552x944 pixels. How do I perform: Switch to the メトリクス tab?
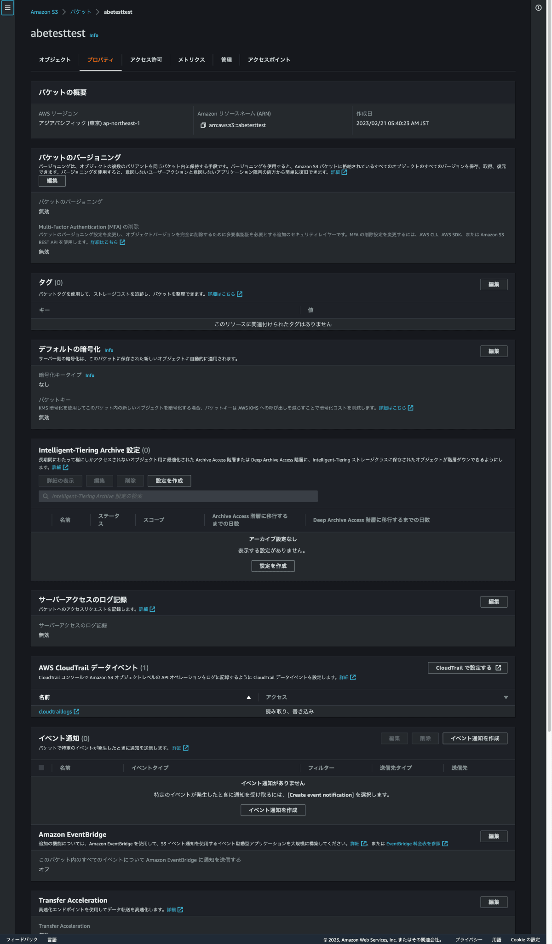pos(191,60)
